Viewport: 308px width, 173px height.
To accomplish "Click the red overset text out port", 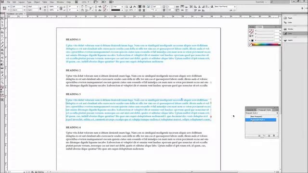I will point(211,117).
